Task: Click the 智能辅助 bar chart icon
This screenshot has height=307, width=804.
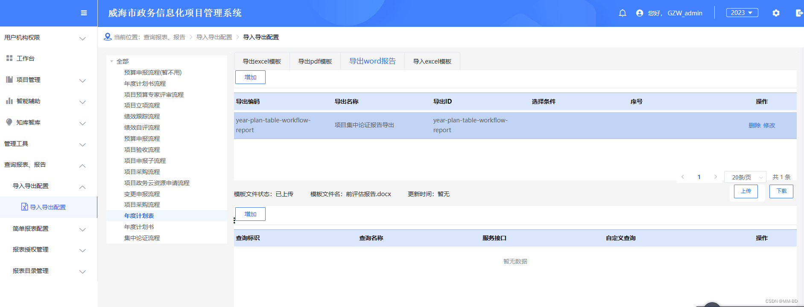Action: pyautogui.click(x=9, y=101)
